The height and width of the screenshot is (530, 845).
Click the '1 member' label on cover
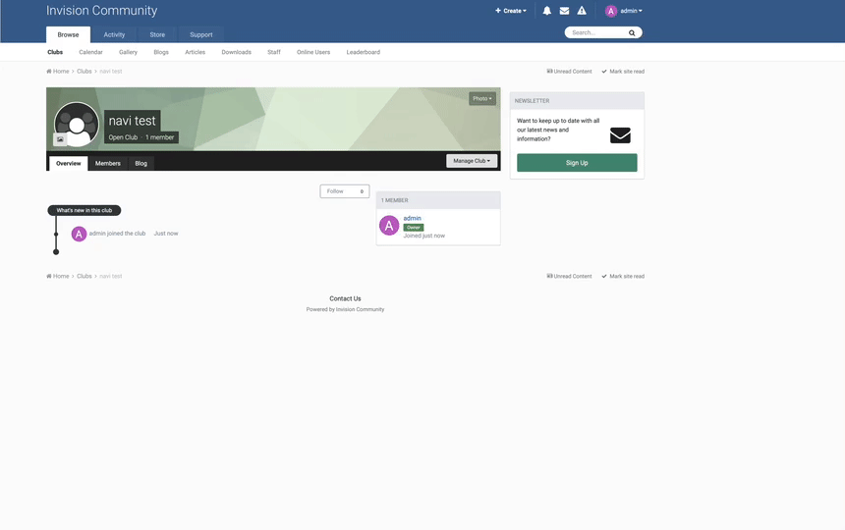tap(159, 137)
